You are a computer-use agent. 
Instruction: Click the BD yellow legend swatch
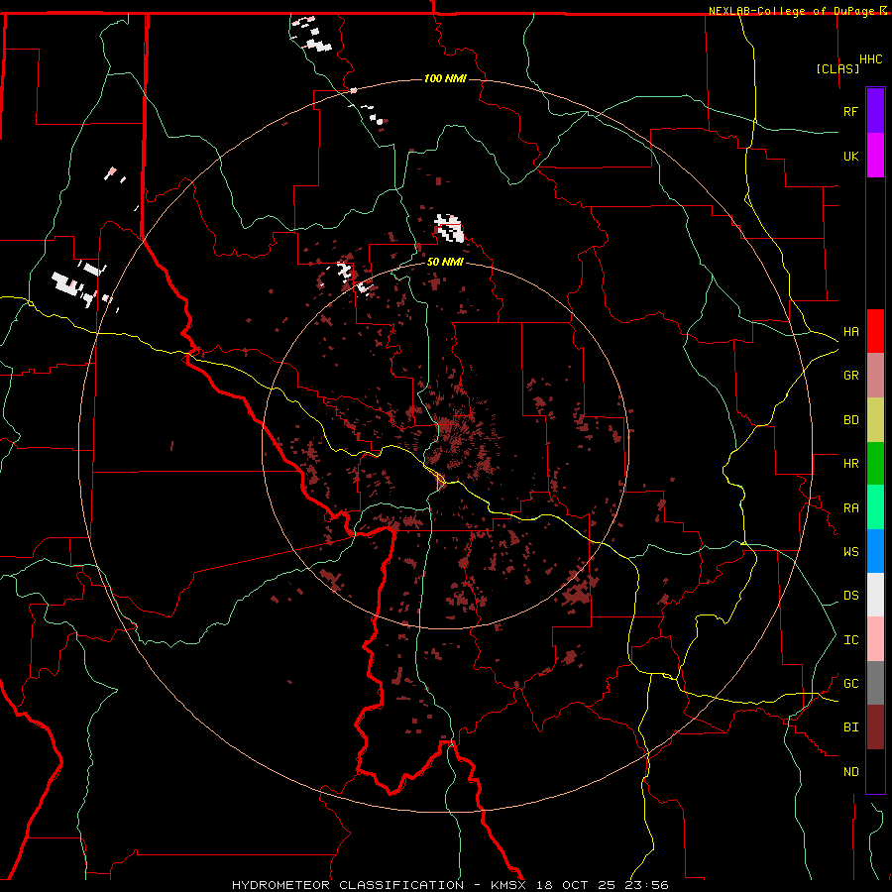875,420
